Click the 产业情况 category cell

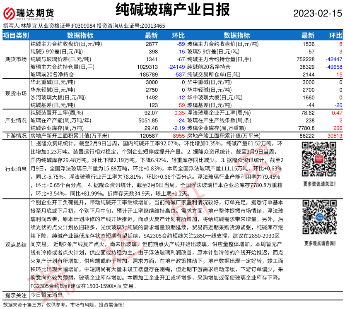click(x=16, y=120)
